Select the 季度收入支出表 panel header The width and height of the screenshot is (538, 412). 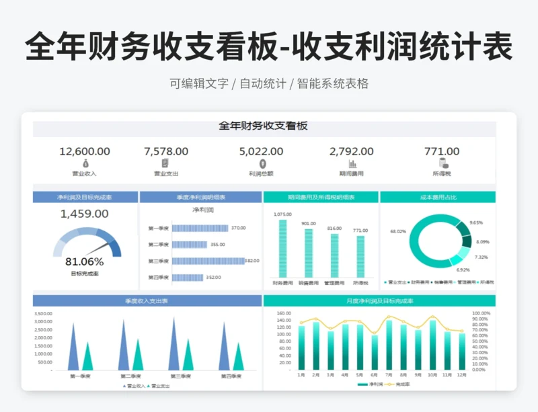click(147, 301)
